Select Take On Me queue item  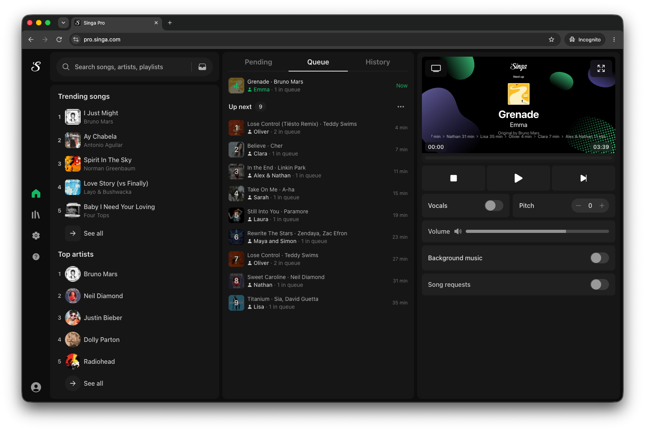(x=318, y=193)
